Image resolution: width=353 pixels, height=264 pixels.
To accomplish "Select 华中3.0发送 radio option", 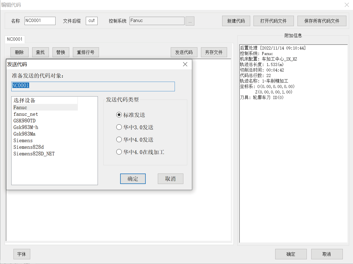I will coord(119,127).
